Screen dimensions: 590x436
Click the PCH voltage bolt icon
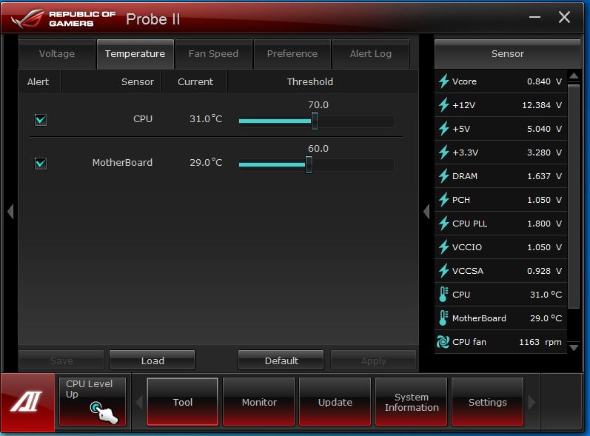(x=444, y=200)
